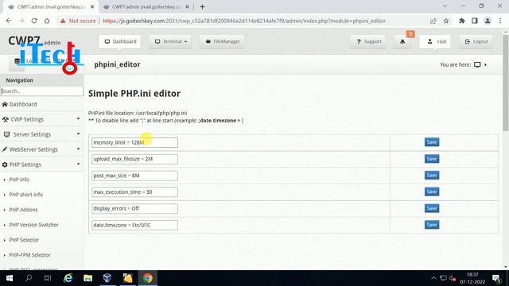Save the max_execution_time setting
Image resolution: width=509 pixels, height=286 pixels.
coord(432,191)
